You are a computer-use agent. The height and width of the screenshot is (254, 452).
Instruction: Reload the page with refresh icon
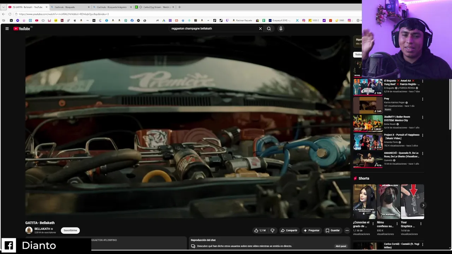[x=10, y=14]
